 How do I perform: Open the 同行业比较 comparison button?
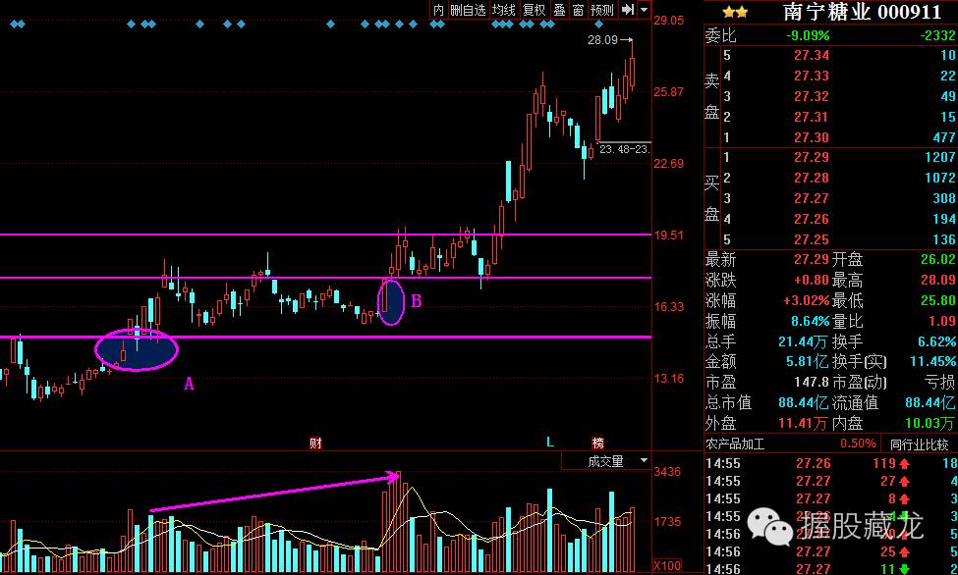click(x=920, y=444)
